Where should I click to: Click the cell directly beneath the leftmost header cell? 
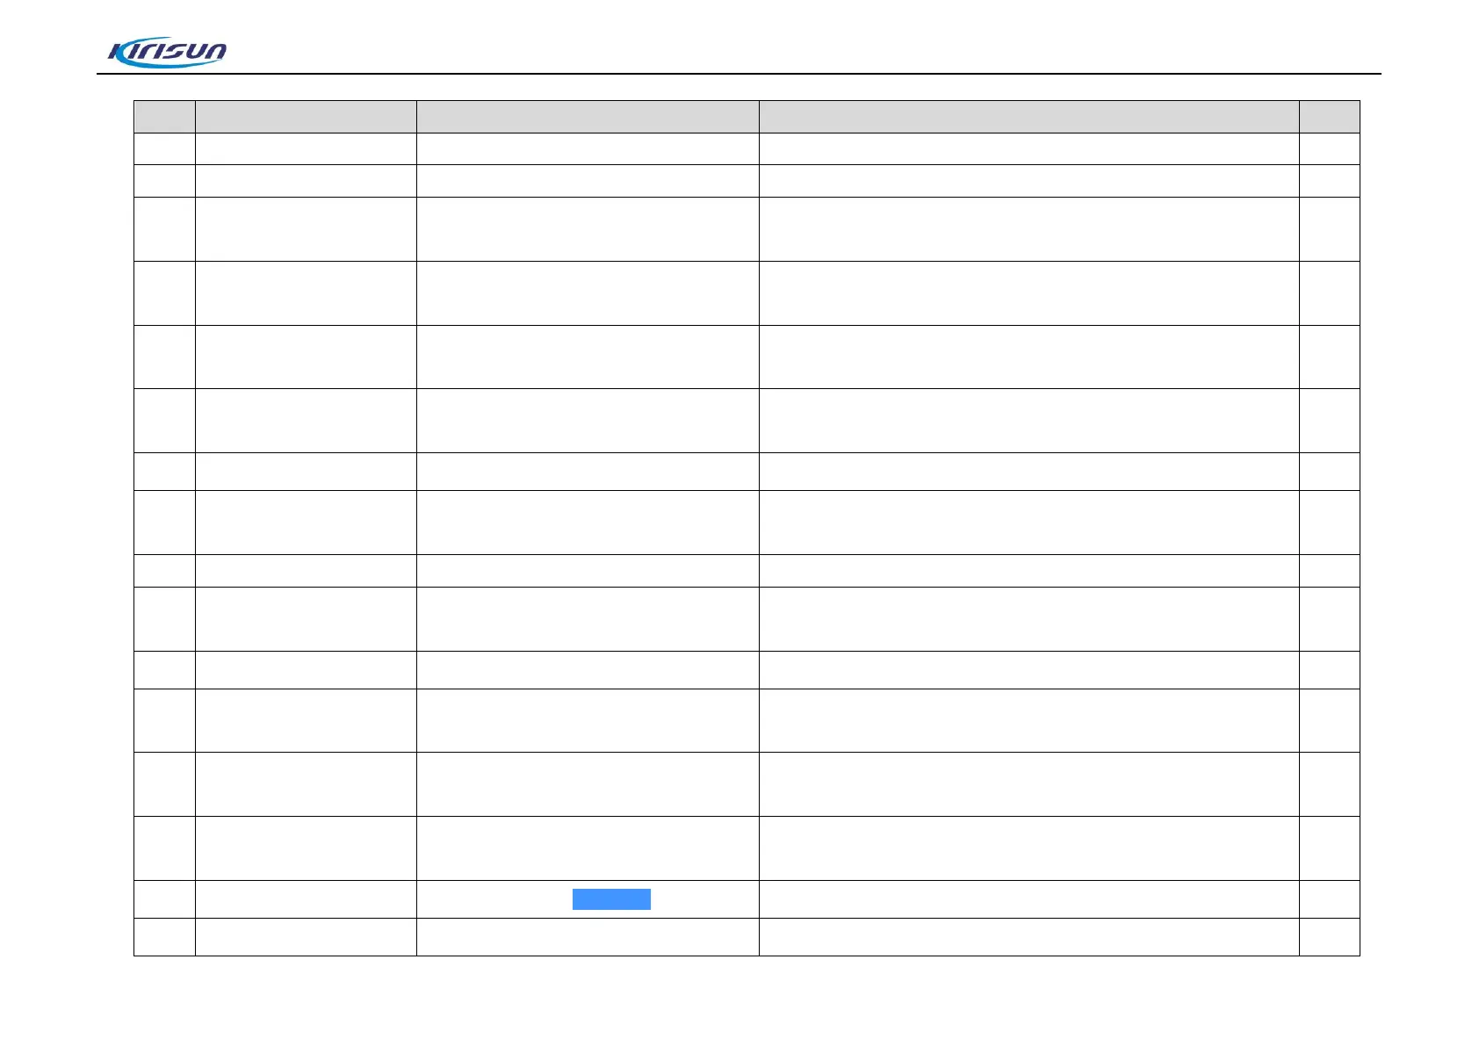(164, 149)
